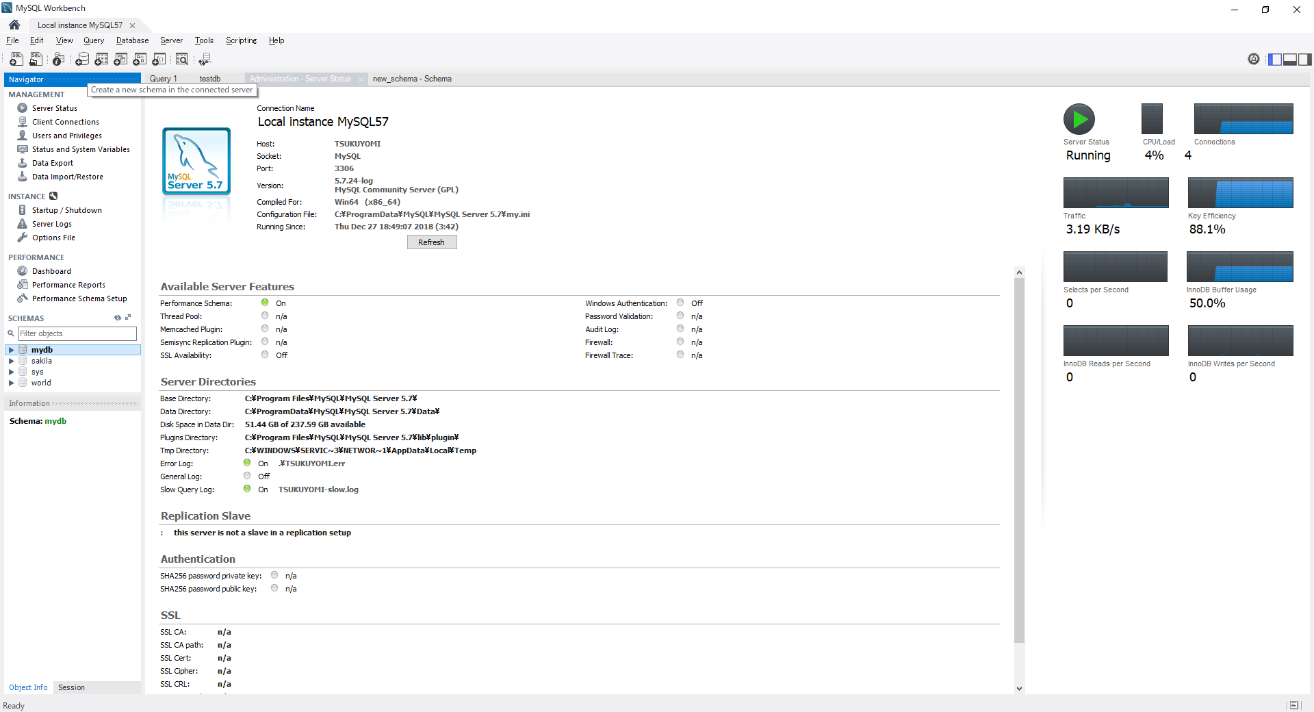Viewport: 1314px width, 712px height.
Task: Open the File menu
Action: [12, 40]
